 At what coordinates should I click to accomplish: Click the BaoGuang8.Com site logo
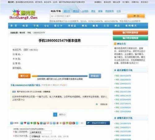[24, 14]
